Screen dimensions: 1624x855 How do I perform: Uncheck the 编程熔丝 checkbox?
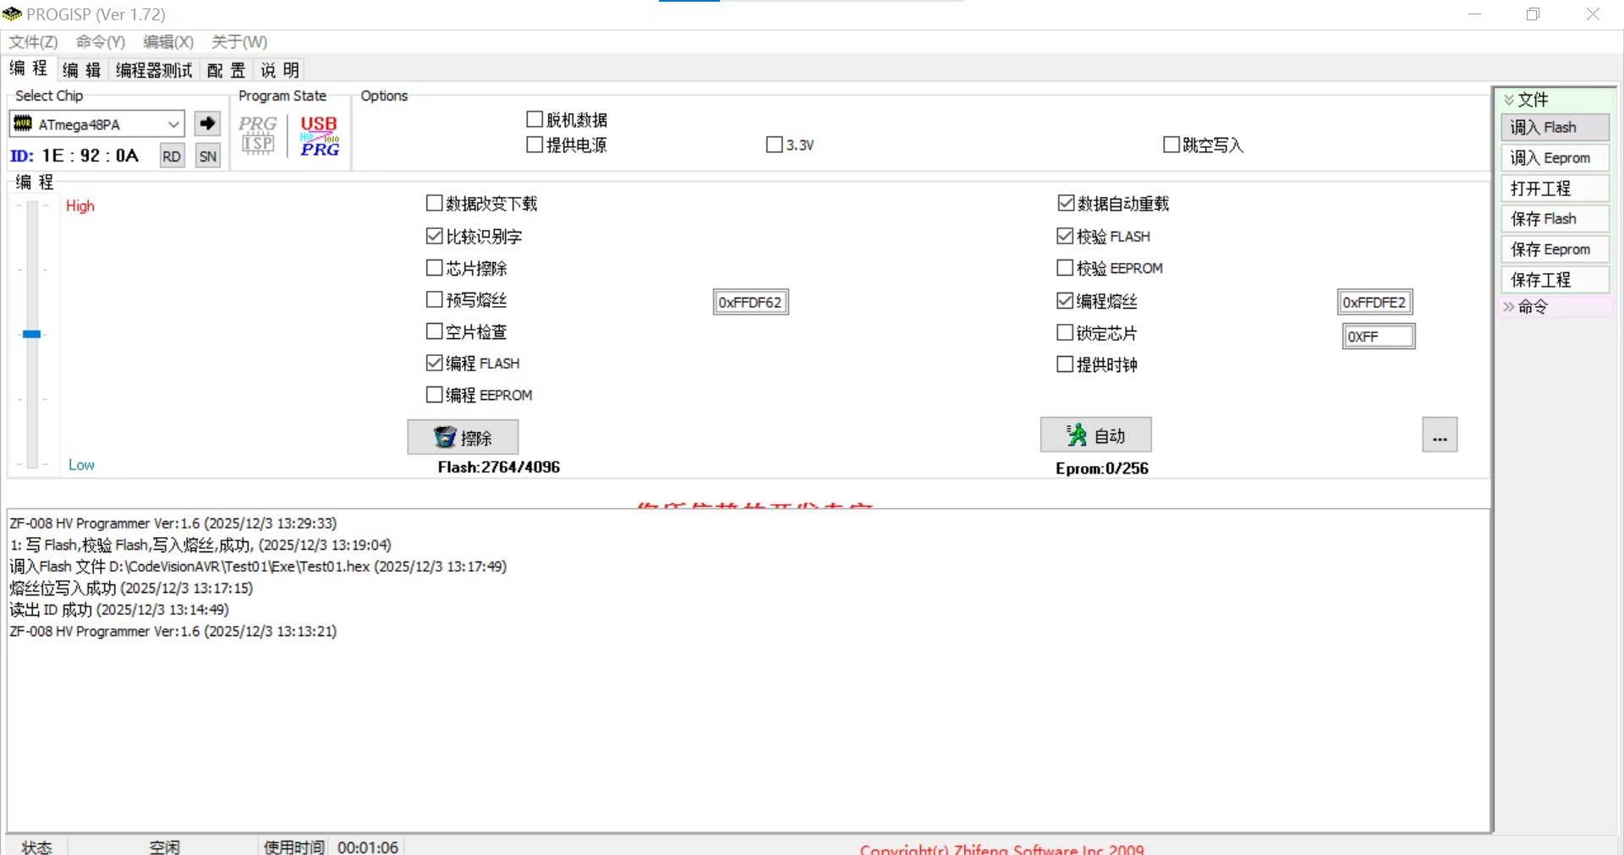(x=1066, y=300)
